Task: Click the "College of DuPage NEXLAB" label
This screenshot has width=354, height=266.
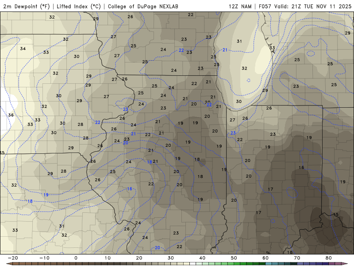Action: pos(143,6)
